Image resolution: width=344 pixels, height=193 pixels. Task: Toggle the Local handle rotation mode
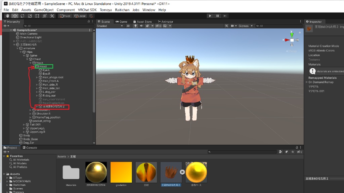(x=80, y=16)
